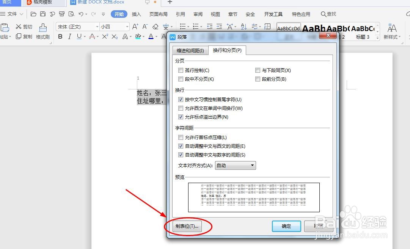
Task: Click the 开始 ribbon tab button
Action: [x=119, y=14]
